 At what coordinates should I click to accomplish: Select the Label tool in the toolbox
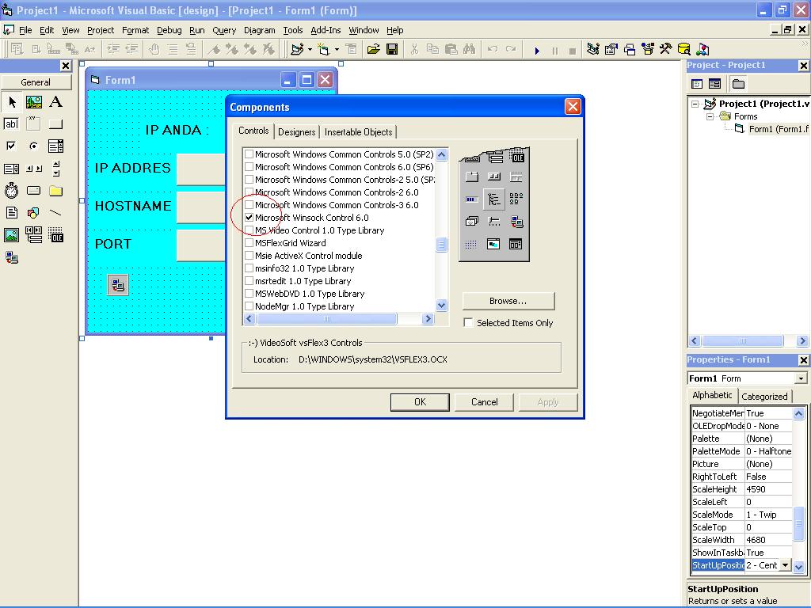coord(55,101)
